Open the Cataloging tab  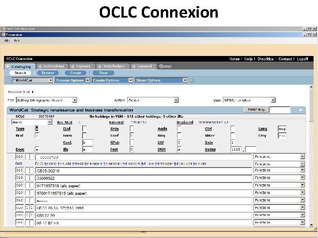(20, 67)
